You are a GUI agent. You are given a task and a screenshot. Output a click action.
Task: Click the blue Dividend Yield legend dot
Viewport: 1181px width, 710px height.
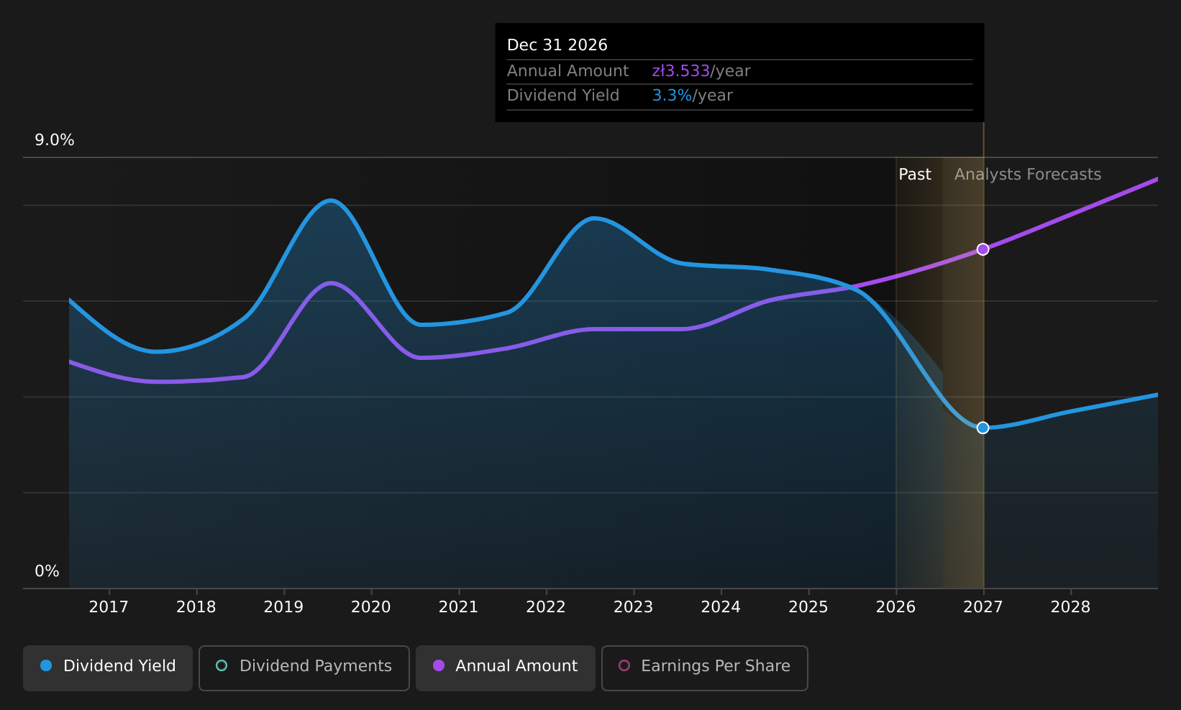tap(46, 665)
